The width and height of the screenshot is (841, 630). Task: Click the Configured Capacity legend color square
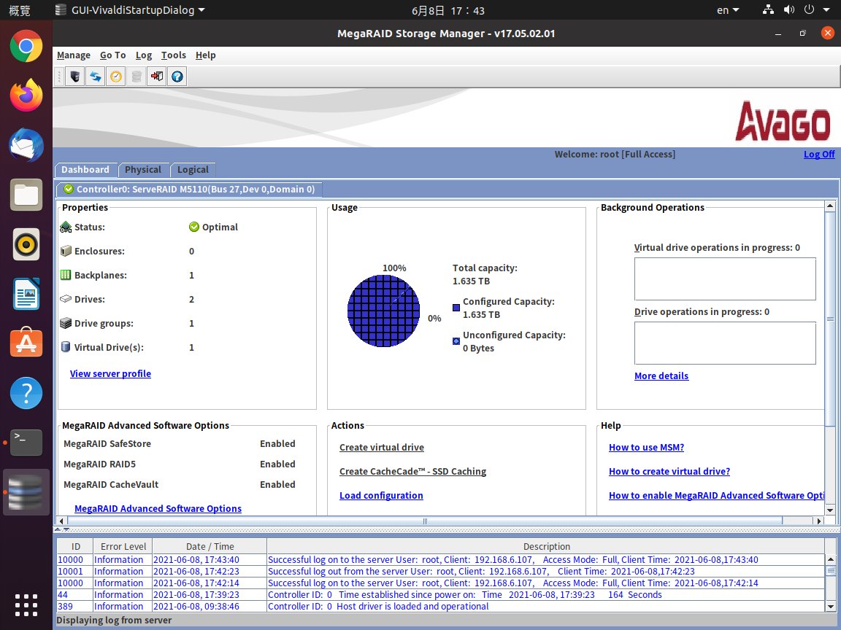click(456, 308)
